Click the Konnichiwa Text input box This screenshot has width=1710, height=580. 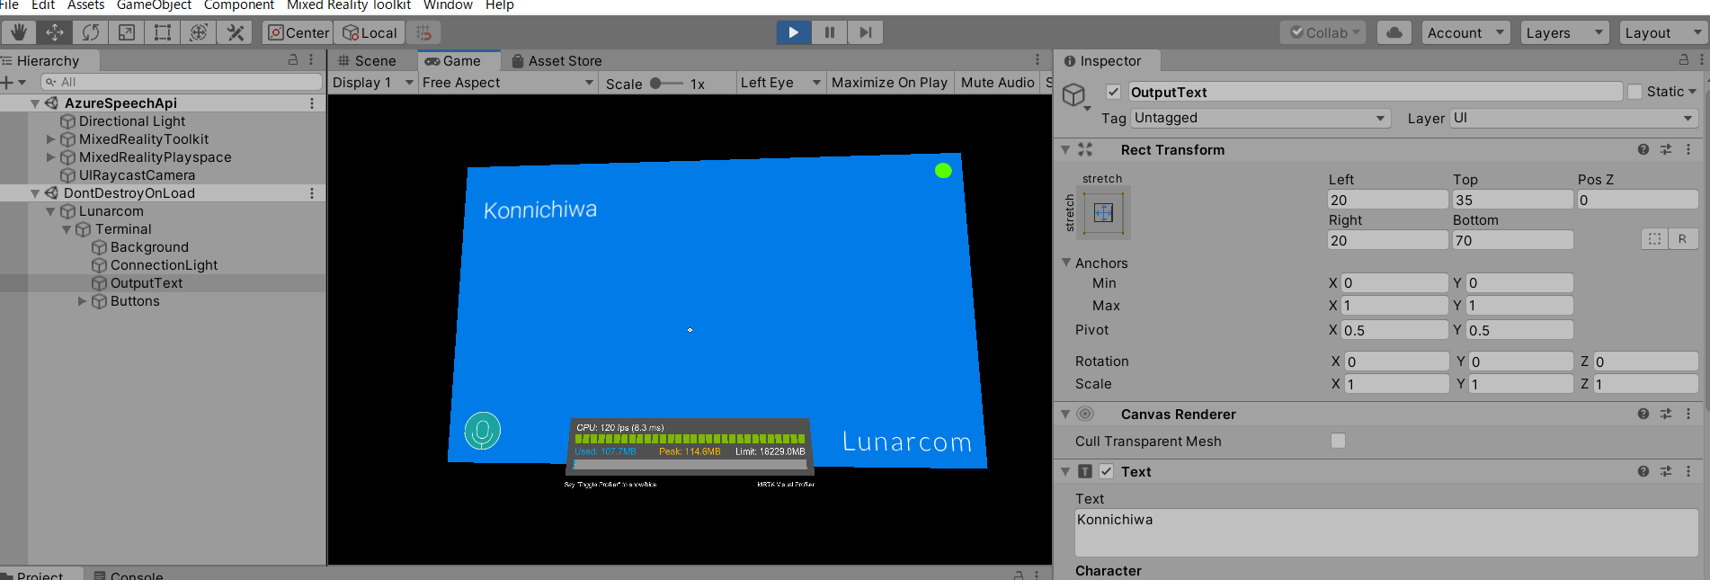[1386, 532]
